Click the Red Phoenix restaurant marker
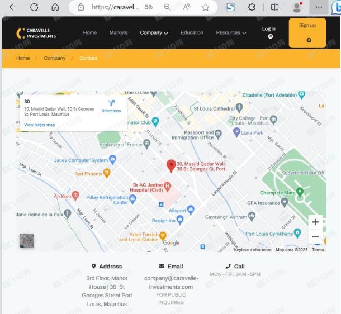Screen dimensions: 341x314 coord(107,173)
